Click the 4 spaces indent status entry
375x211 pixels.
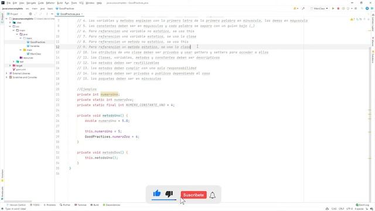click(x=359, y=209)
